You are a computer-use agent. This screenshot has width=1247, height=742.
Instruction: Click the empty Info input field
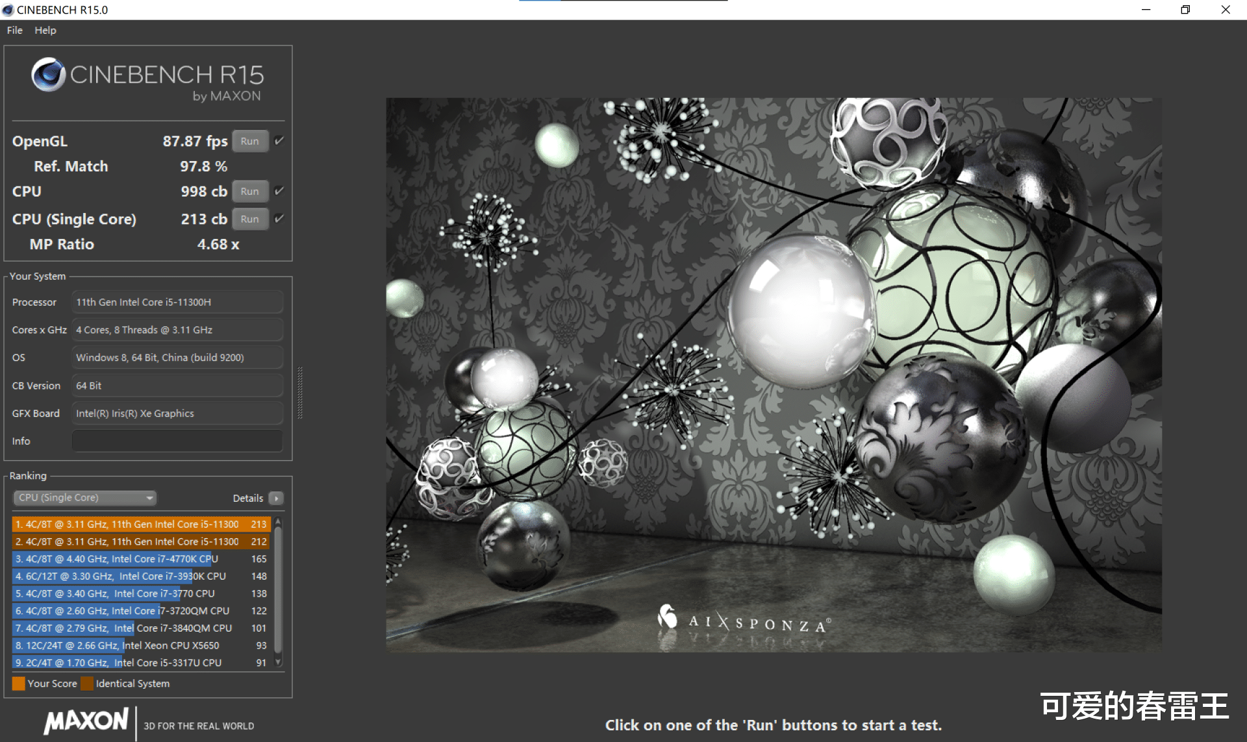(x=177, y=441)
